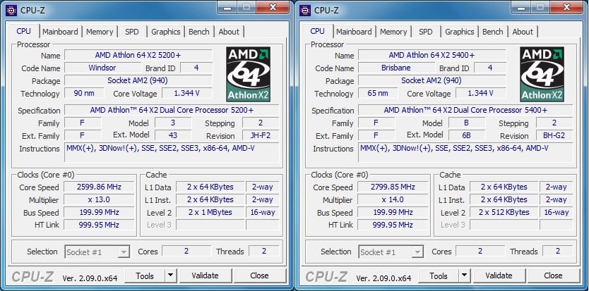Viewport: 589px width, 291px height.
Task: Click Ext. Model value 6B
Action: (467, 135)
